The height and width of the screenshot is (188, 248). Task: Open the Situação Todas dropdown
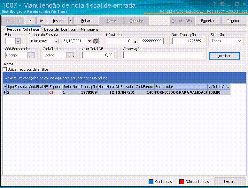[x=239, y=41]
